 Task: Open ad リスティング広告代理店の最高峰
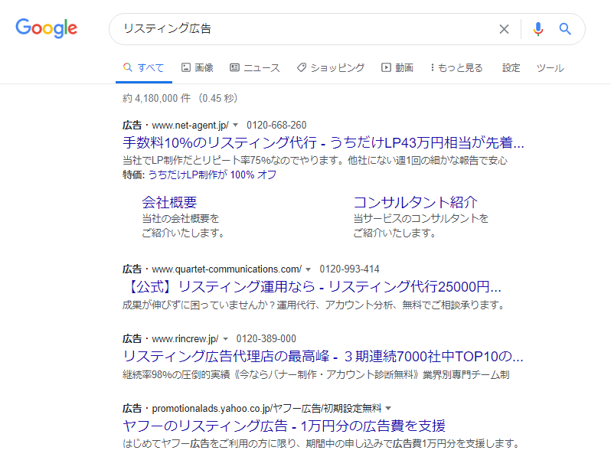[322, 356]
